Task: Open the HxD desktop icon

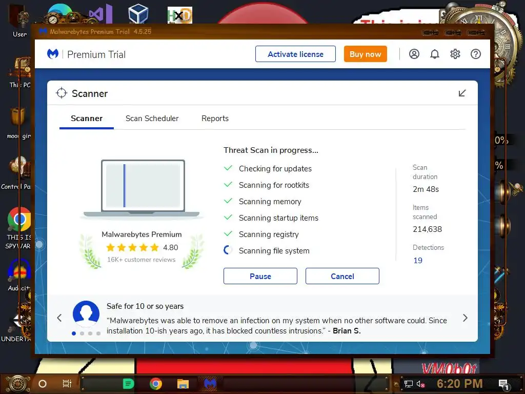Action: pyautogui.click(x=180, y=15)
